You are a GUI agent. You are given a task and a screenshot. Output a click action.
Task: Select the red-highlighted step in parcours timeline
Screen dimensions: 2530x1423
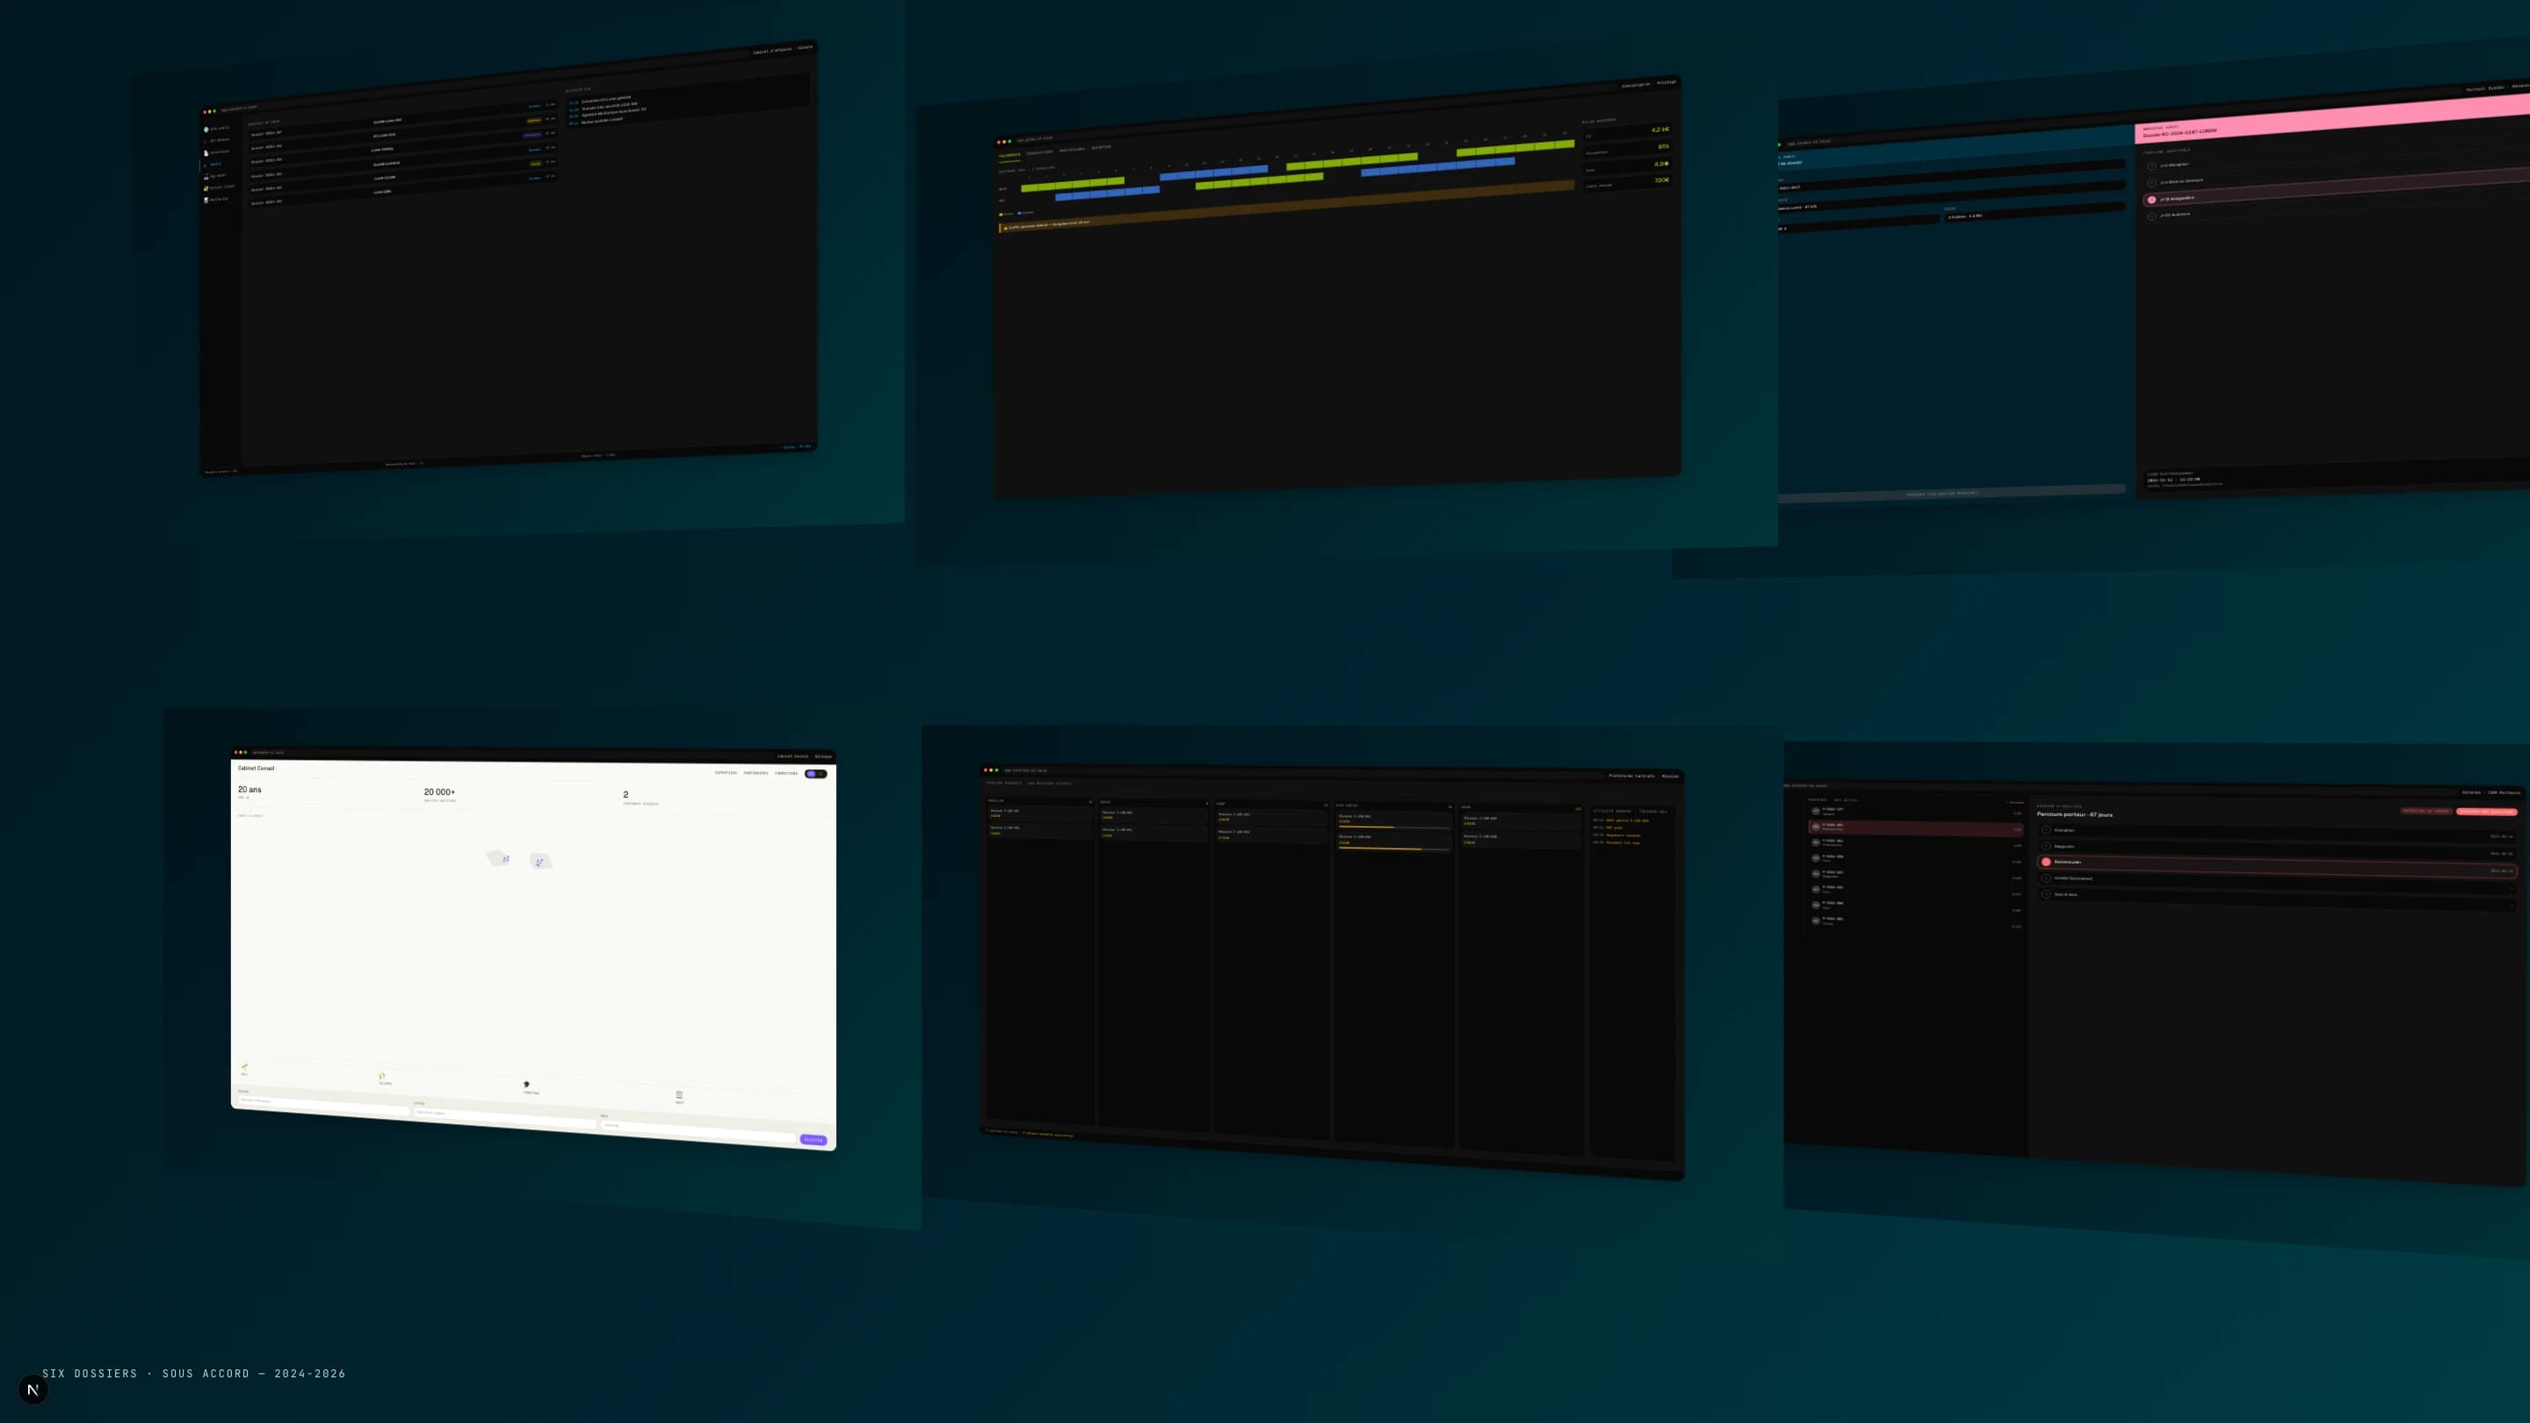point(2277,865)
